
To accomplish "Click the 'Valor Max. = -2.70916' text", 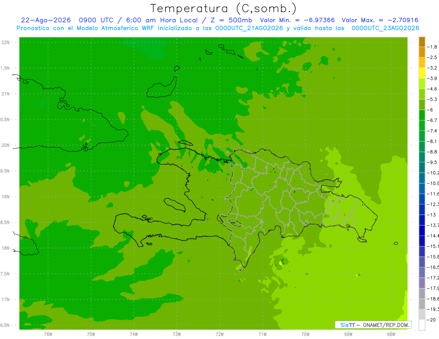I will tap(380, 20).
